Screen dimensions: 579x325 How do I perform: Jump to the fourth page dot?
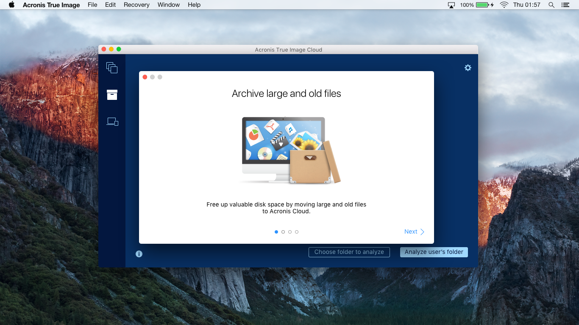pyautogui.click(x=297, y=232)
